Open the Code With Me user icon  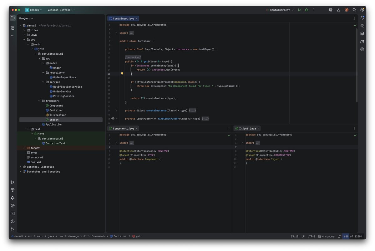pos(338,10)
